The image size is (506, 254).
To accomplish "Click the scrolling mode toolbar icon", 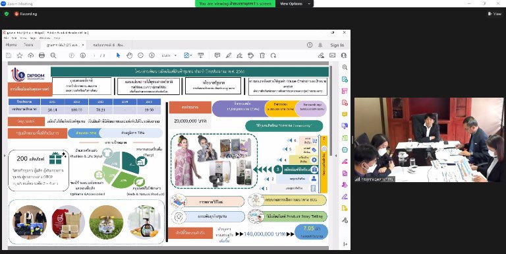I will point(201,55).
